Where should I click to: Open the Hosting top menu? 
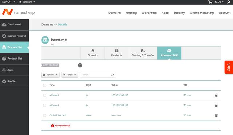coord(131,13)
